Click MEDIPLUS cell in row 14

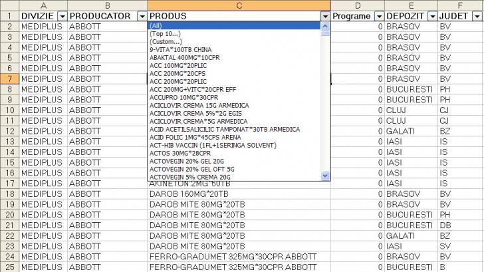point(43,152)
